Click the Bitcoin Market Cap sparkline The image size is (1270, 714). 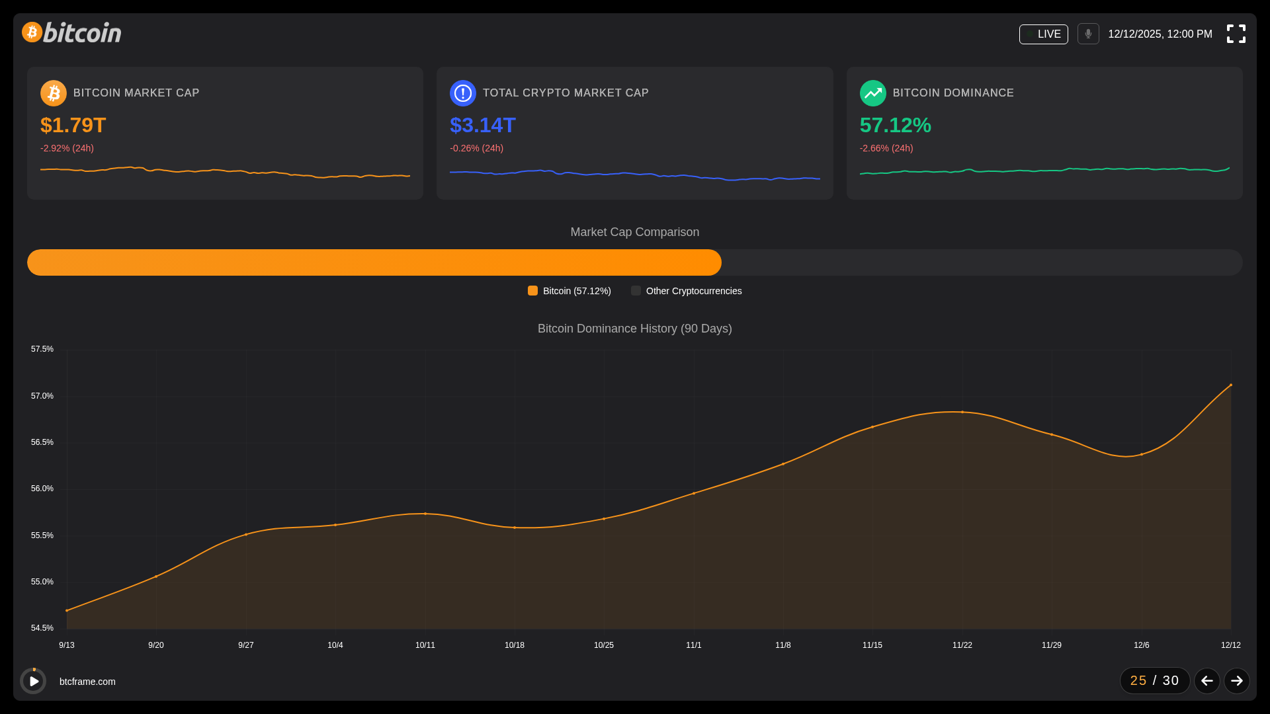[x=225, y=173]
